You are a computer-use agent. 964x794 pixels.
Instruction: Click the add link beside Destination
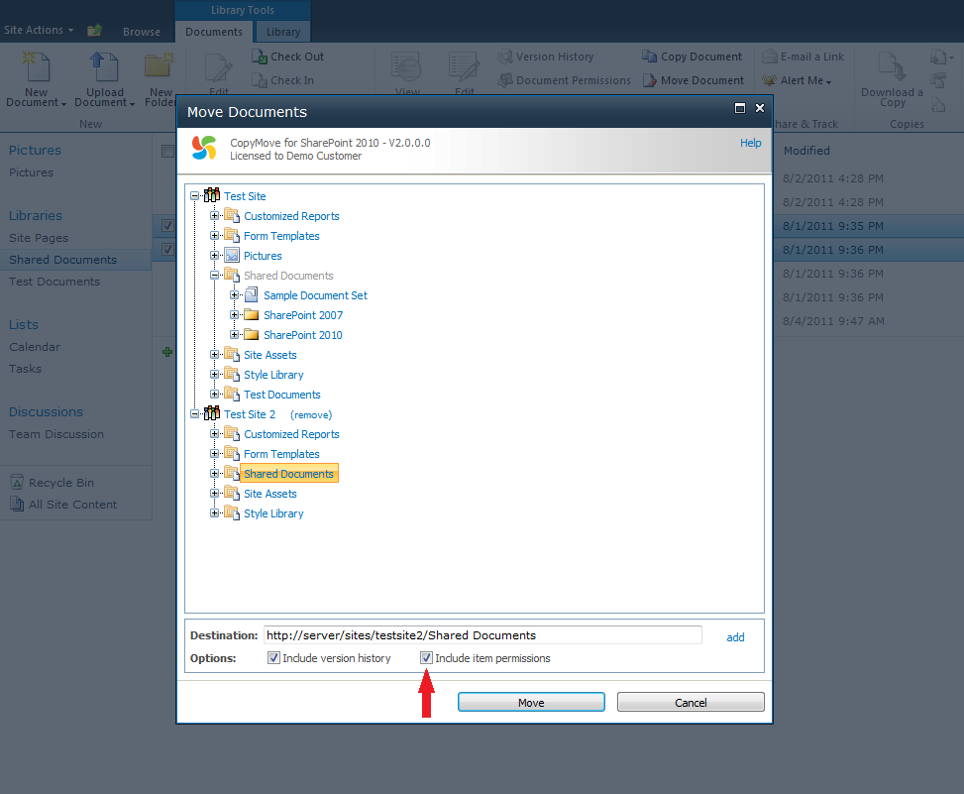tap(735, 637)
